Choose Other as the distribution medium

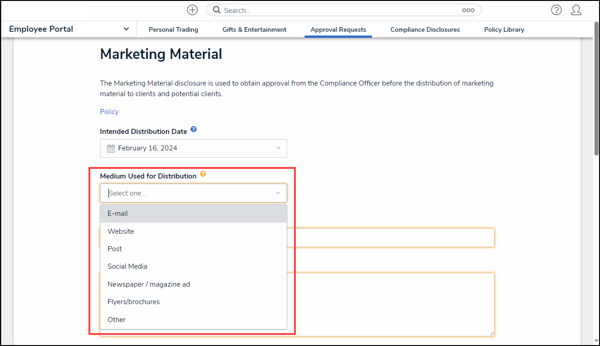click(117, 319)
